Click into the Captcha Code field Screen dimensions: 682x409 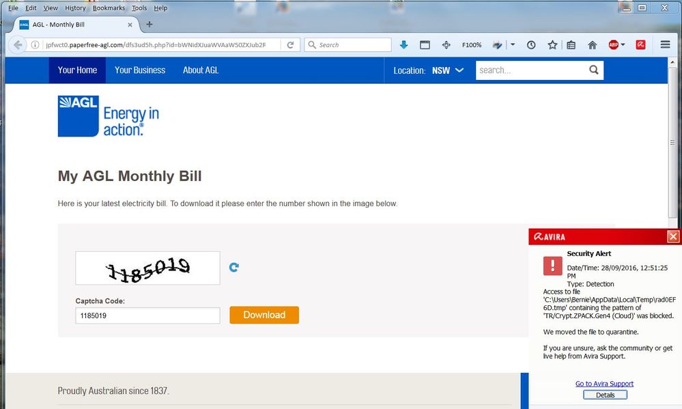(x=147, y=315)
